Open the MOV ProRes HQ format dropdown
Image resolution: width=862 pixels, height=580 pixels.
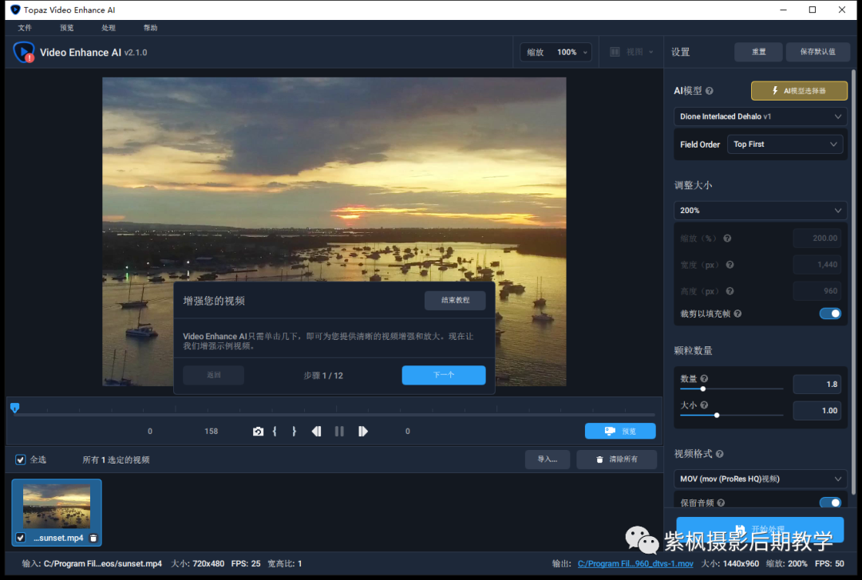point(761,479)
